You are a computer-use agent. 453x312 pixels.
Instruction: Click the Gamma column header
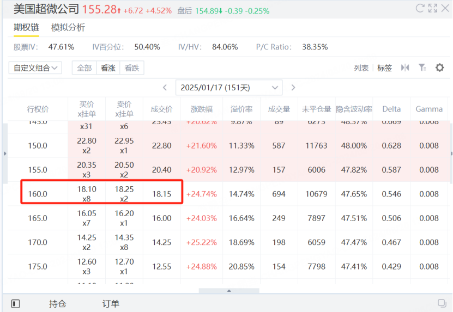[x=429, y=109]
